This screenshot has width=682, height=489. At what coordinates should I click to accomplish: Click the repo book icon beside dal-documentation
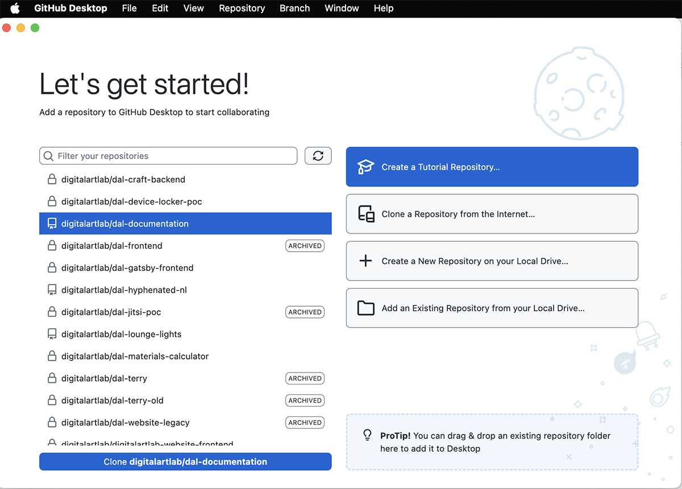click(x=52, y=224)
